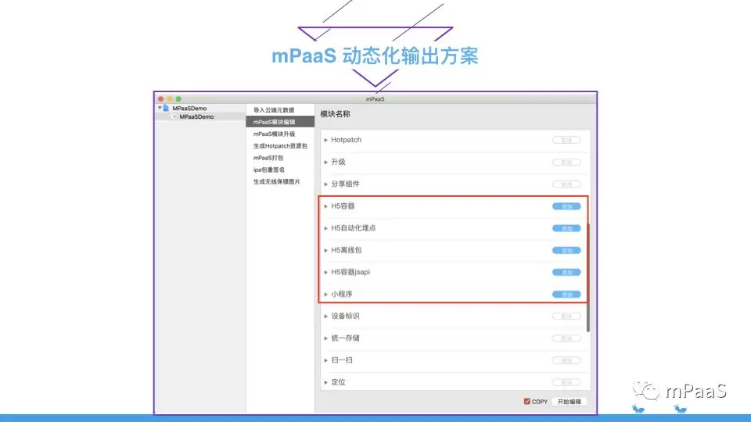Click the 统一存储 module name
Viewport: 751px width, 422px height.
(345, 338)
